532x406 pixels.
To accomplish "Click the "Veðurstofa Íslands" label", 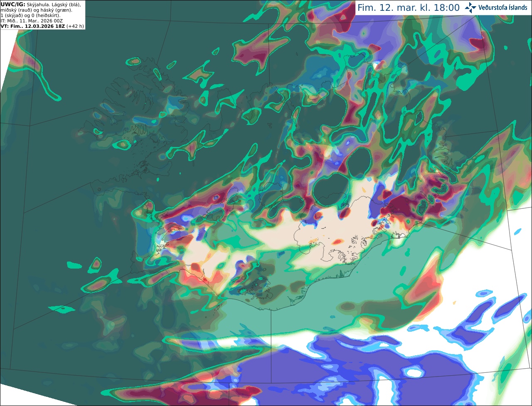I will 503,7.
